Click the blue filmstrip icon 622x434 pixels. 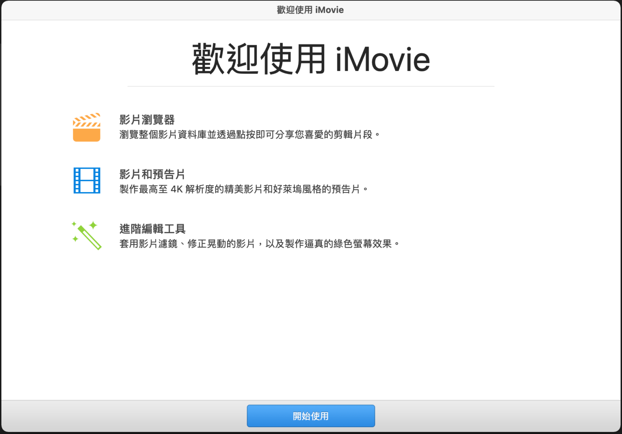tap(87, 180)
